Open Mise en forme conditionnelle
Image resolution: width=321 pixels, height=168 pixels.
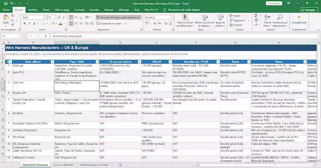(185, 21)
